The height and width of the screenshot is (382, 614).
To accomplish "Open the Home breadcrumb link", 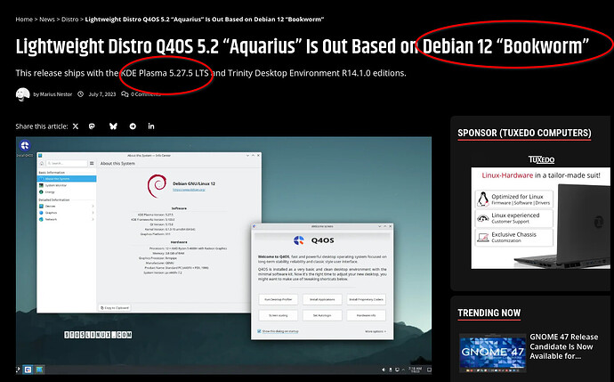I will point(24,20).
